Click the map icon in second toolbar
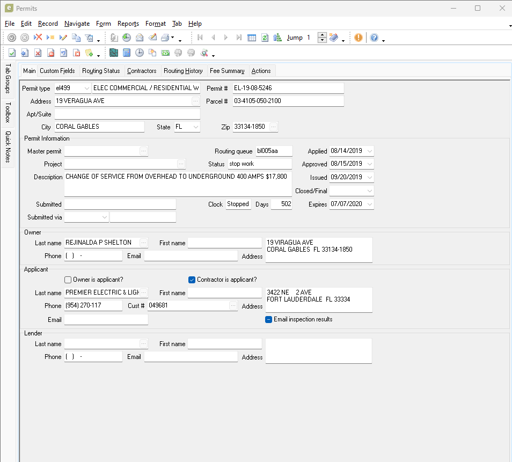 (114, 53)
